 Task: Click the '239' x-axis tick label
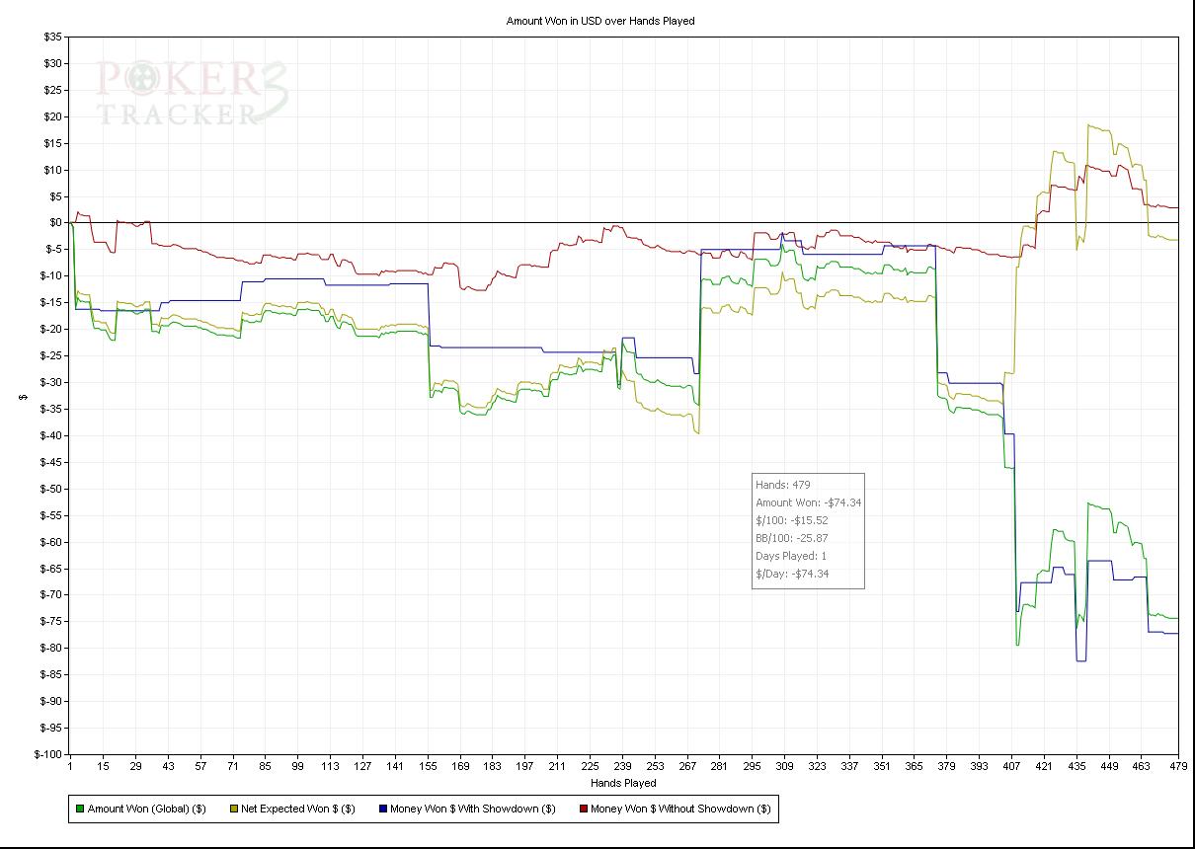click(622, 766)
